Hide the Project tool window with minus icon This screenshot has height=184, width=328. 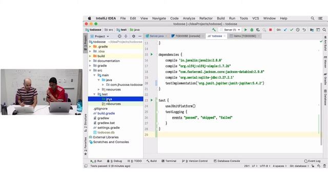(x=140, y=36)
